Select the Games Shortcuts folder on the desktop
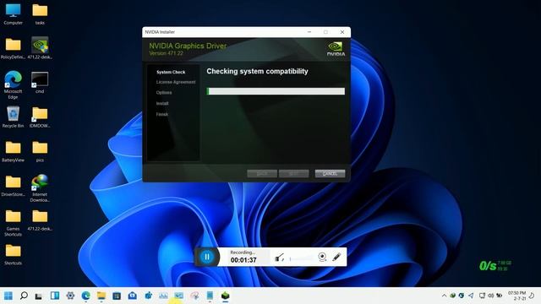This screenshot has width=541, height=304. (14, 223)
